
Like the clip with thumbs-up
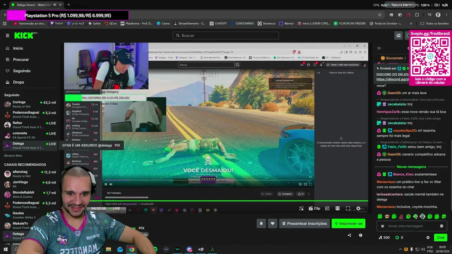pyautogui.click(x=301, y=194)
